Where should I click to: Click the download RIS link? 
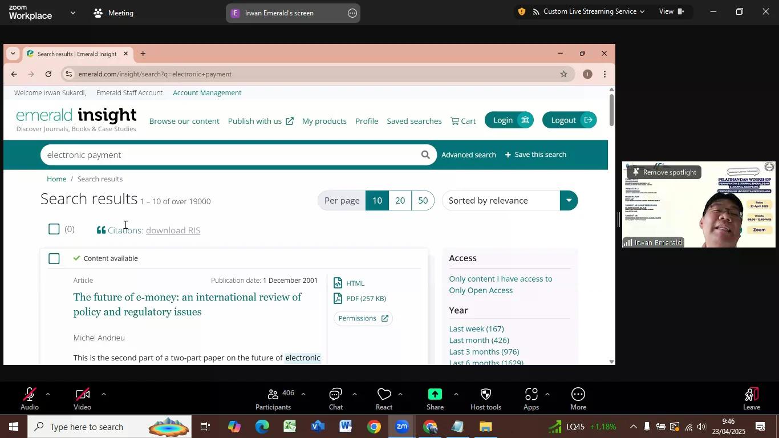[173, 230]
